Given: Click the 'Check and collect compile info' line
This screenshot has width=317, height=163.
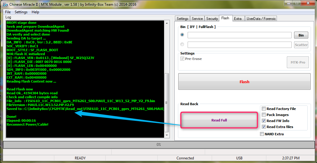Looking at the screenshot, I should (32, 97).
